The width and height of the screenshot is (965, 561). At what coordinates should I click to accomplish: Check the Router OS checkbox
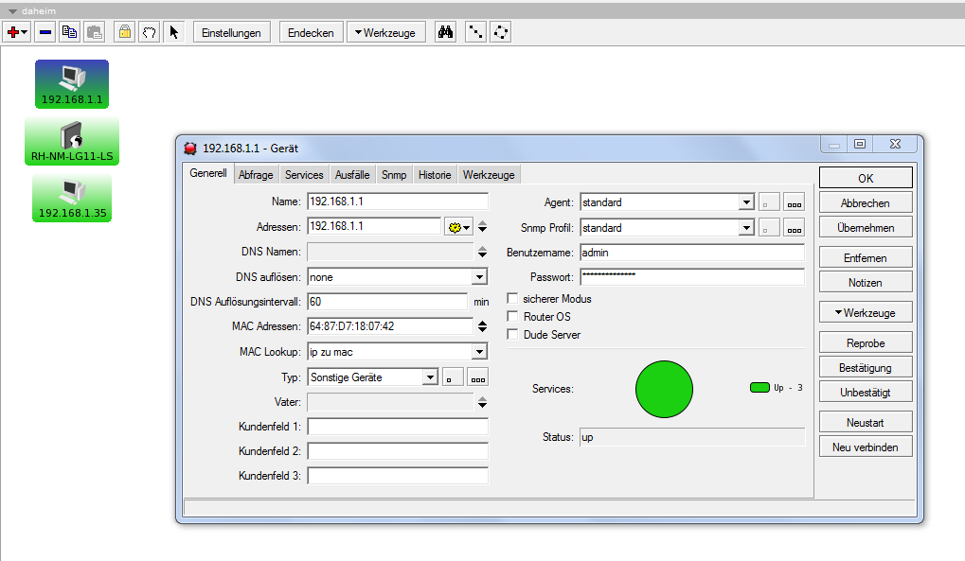pos(513,317)
